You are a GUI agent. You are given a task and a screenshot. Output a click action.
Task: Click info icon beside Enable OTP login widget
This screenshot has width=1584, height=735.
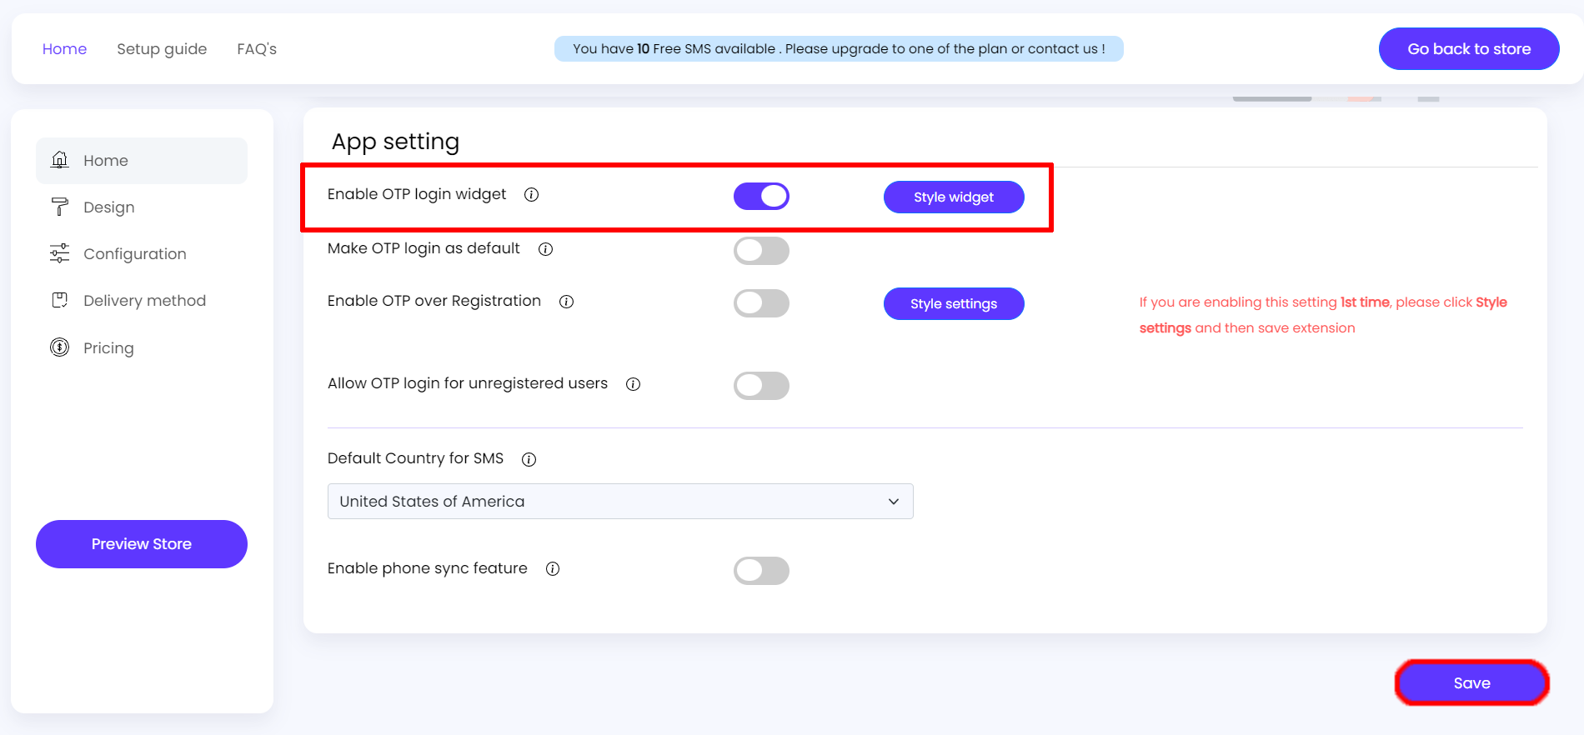531,195
